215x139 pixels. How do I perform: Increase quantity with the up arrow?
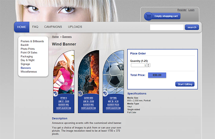pyautogui.click(x=148, y=64)
